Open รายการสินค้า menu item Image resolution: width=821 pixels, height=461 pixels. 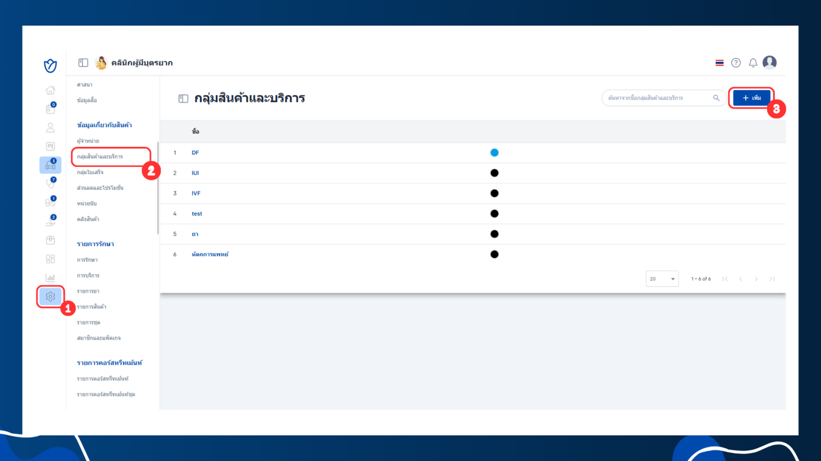[91, 307]
